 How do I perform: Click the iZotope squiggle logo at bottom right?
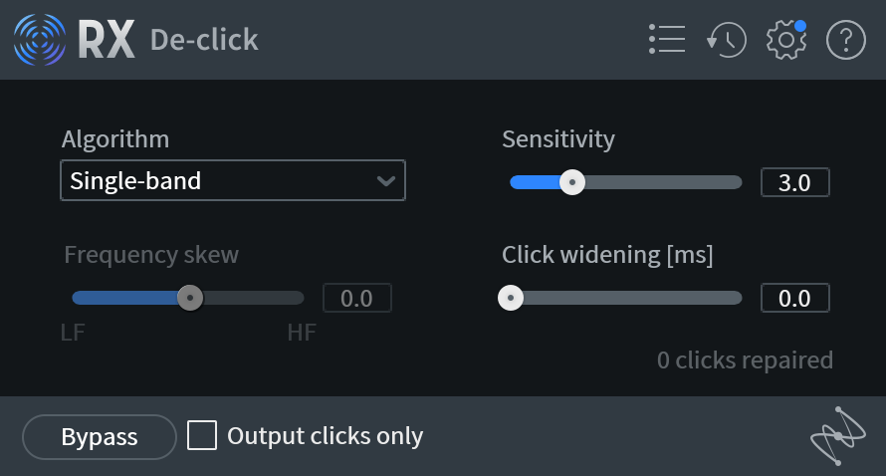click(838, 436)
